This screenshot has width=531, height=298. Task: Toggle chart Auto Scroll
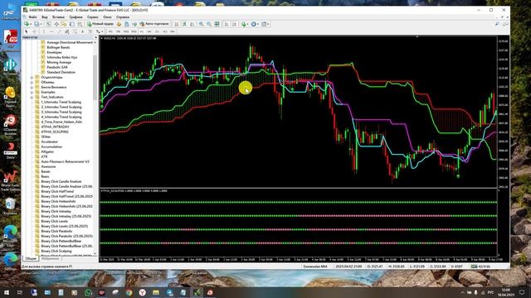(227, 24)
